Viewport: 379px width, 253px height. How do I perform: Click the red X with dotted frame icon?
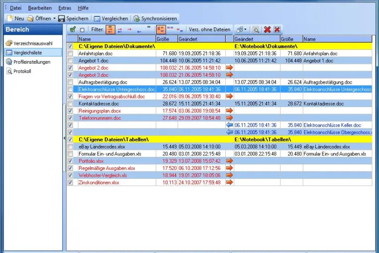click(277, 29)
